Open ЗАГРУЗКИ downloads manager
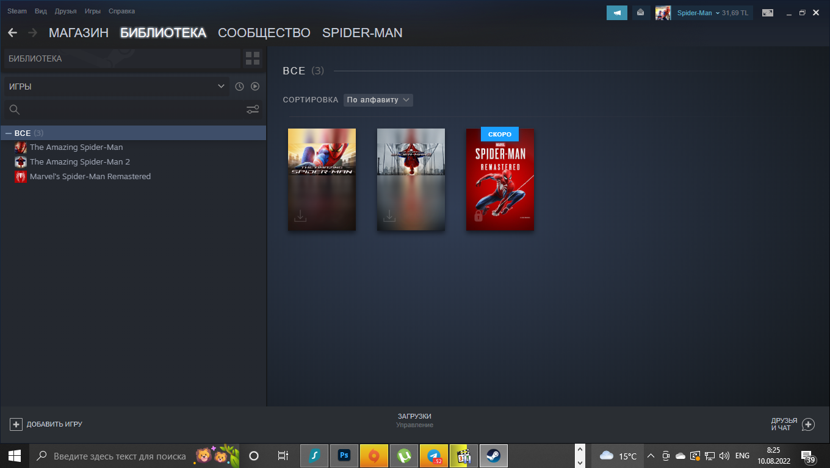Image resolution: width=830 pixels, height=468 pixels. point(414,420)
